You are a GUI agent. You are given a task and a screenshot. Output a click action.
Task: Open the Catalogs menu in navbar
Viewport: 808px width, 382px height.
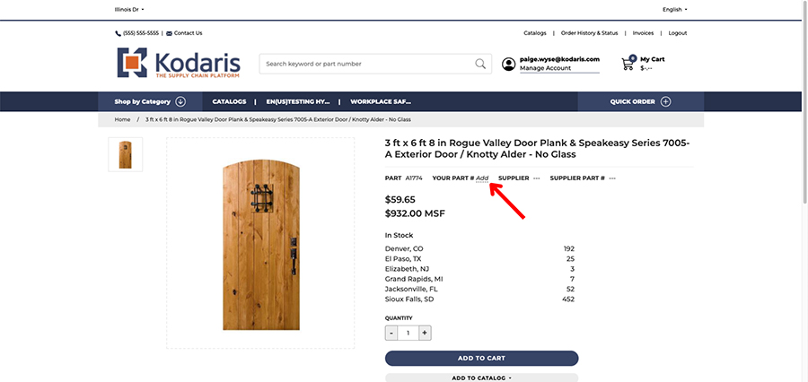pyautogui.click(x=229, y=101)
